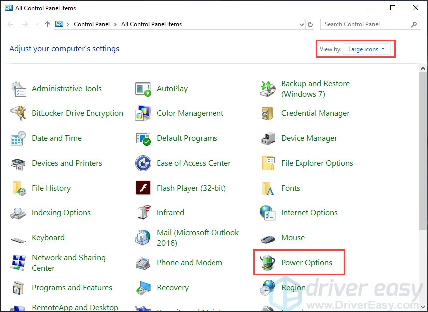The image size is (428, 312).
Task: Open the Programs and Features link
Action: point(72,288)
